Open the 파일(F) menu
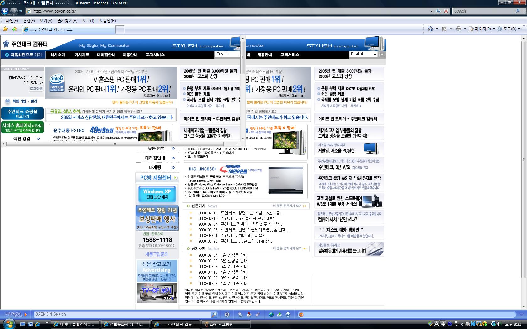The height and width of the screenshot is (329, 527). (x=12, y=21)
